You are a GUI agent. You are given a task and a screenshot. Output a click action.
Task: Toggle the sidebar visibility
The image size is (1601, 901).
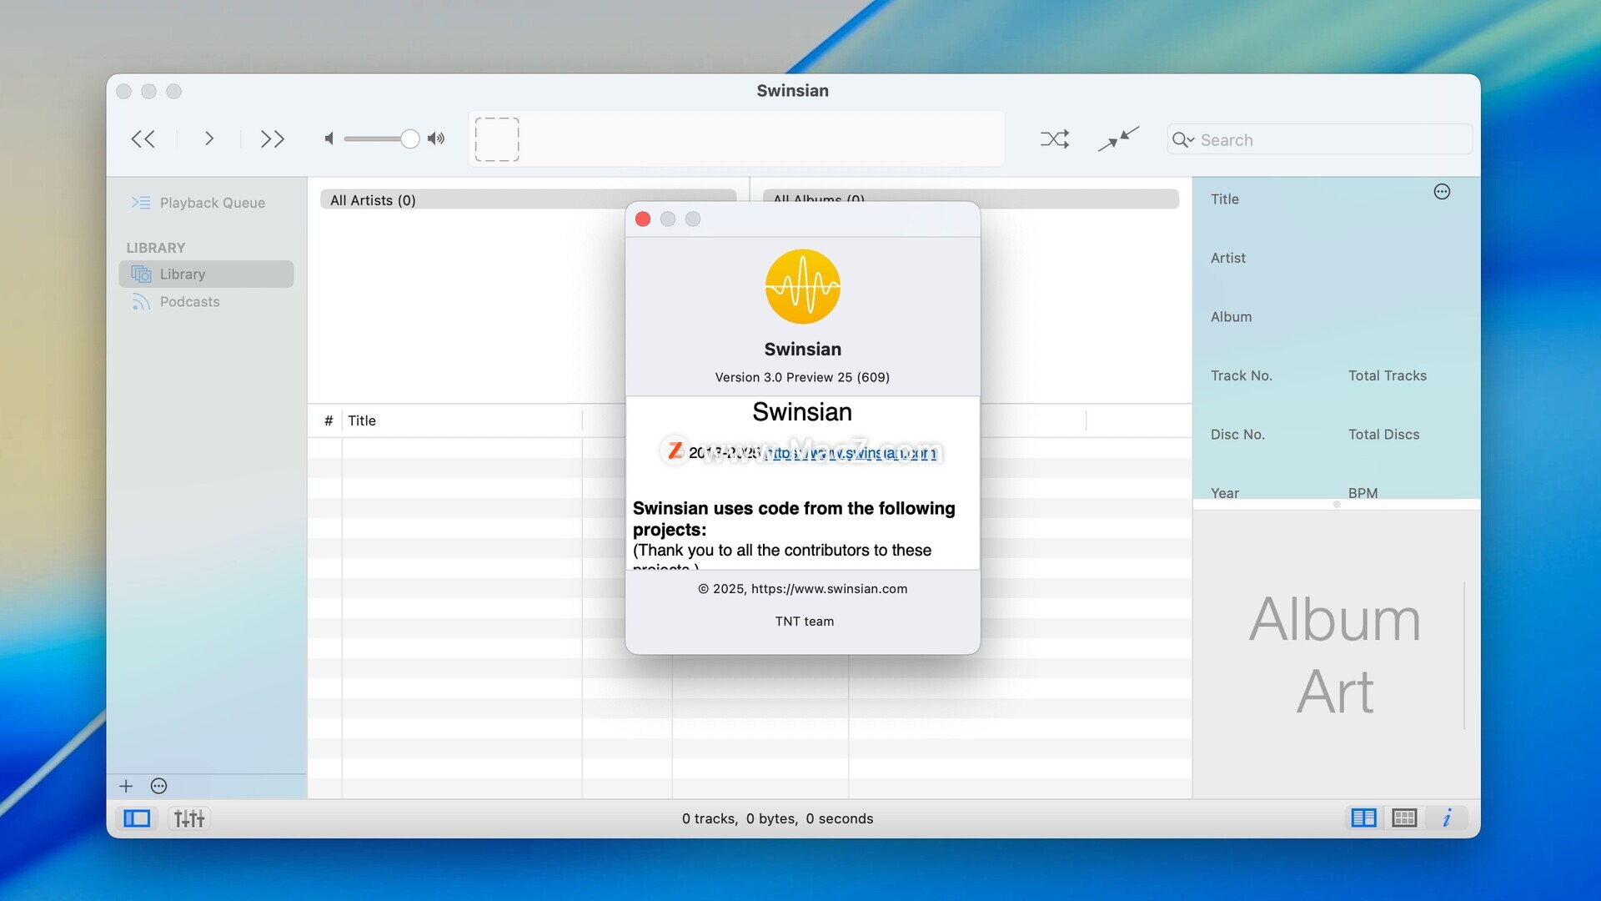pos(137,818)
